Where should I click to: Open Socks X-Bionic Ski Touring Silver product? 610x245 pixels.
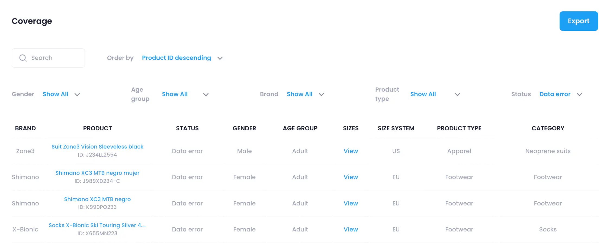pyautogui.click(x=97, y=225)
